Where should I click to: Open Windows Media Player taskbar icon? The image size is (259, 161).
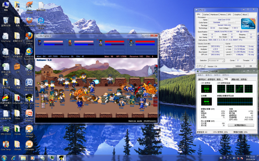[32, 158]
